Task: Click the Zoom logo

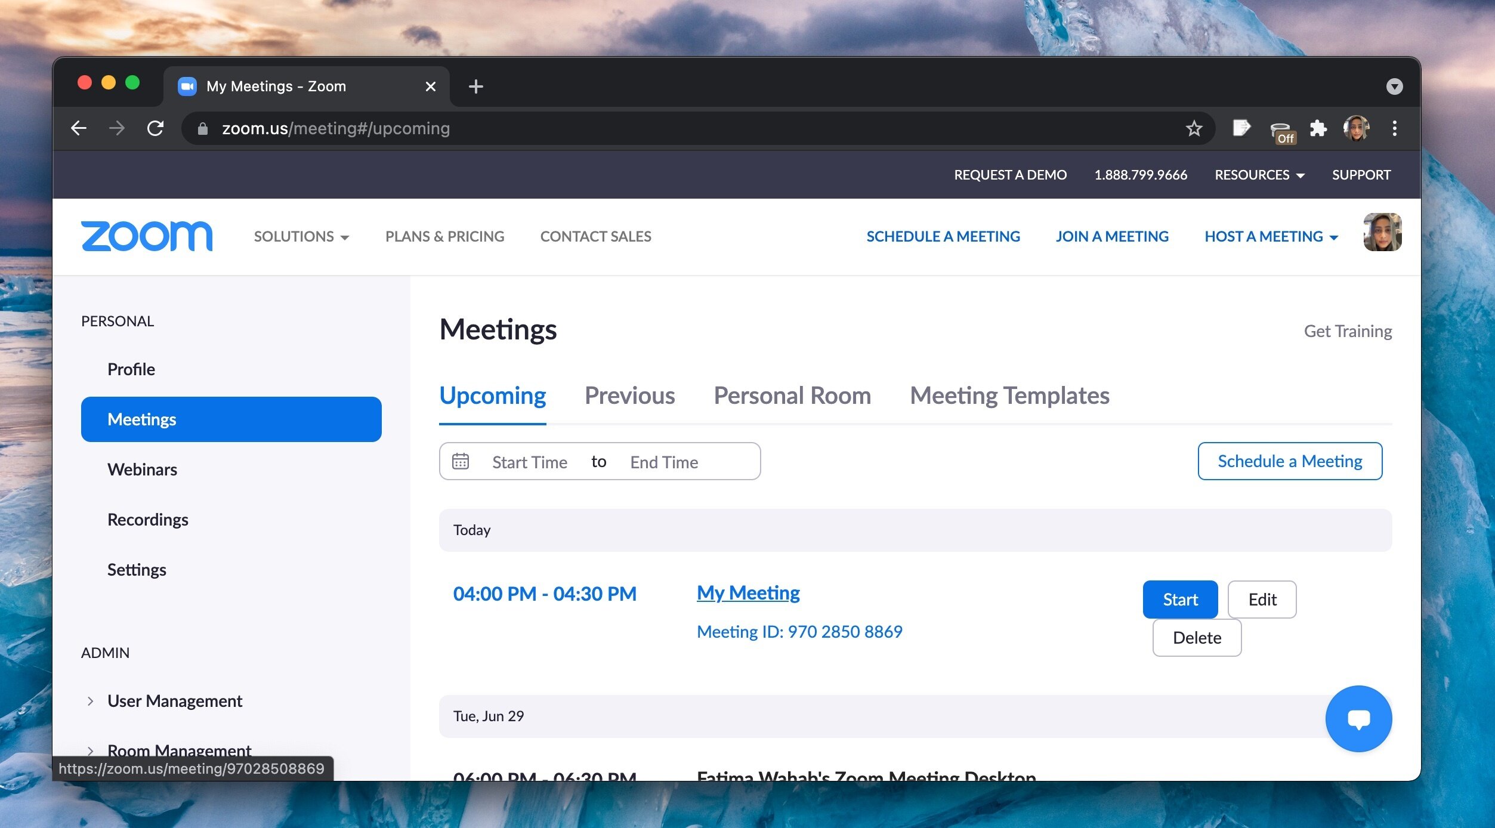Action: [146, 236]
